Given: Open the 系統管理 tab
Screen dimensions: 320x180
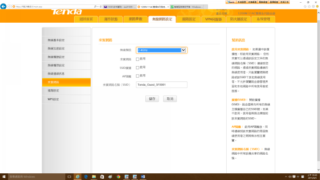Looking at the screenshot, I should pyautogui.click(x=263, y=20).
